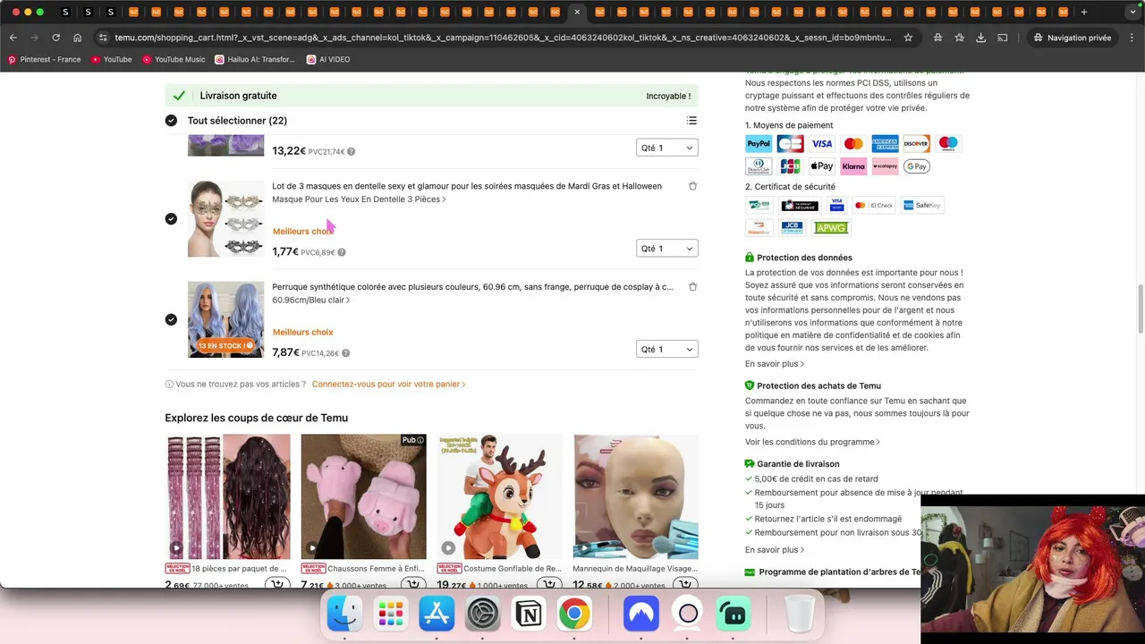The image size is (1145, 644).
Task: Toggle the Tout sélectionner checkbox
Action: [x=171, y=121]
